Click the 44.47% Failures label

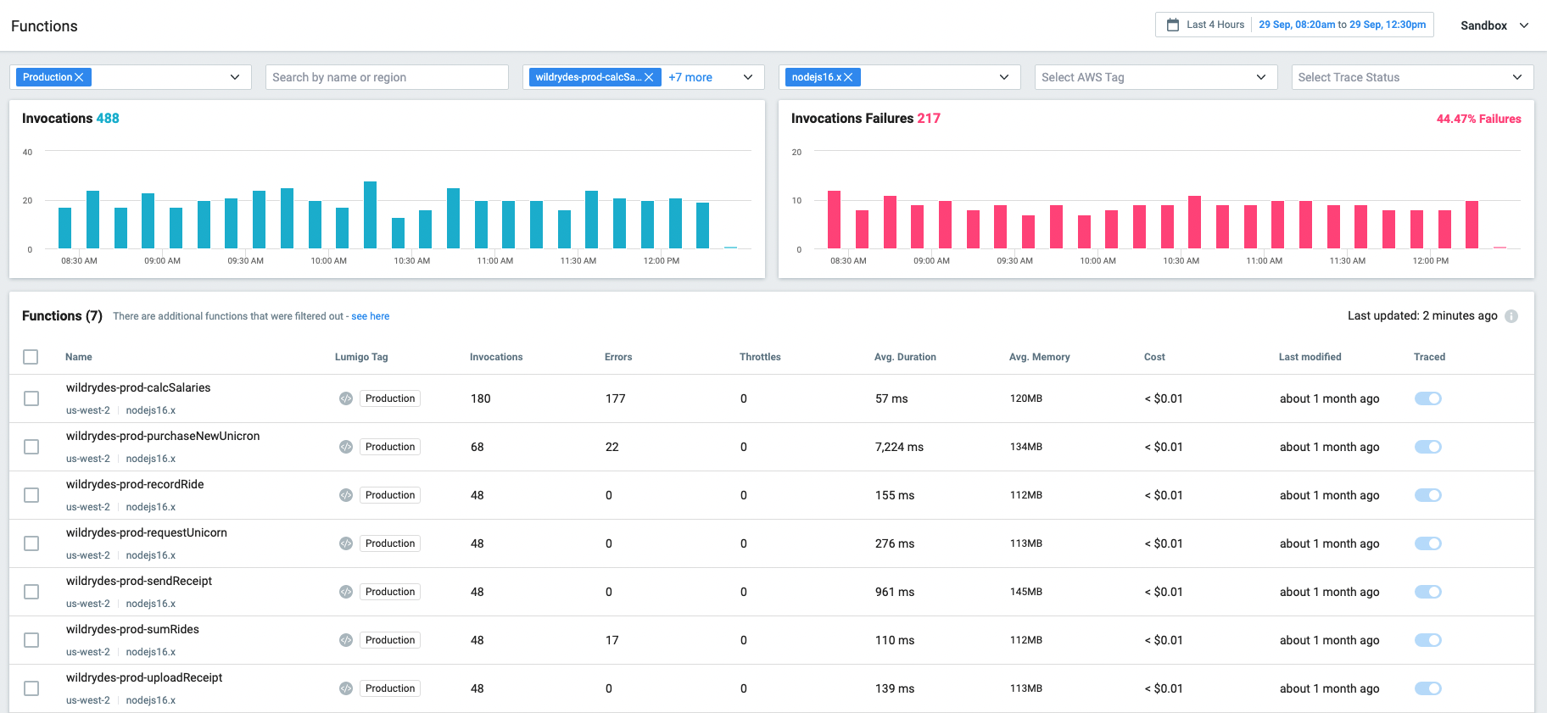(x=1478, y=119)
